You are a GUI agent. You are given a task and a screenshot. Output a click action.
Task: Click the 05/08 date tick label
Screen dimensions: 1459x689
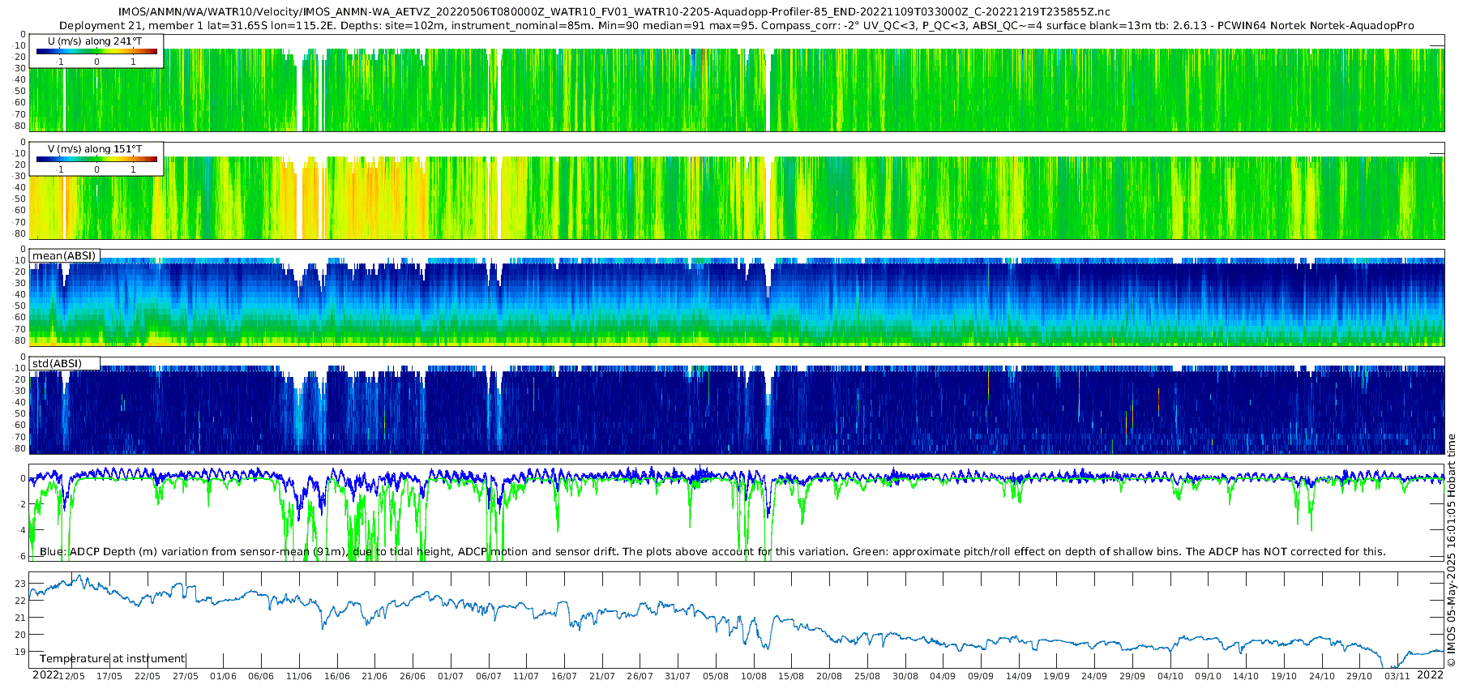[x=716, y=676]
